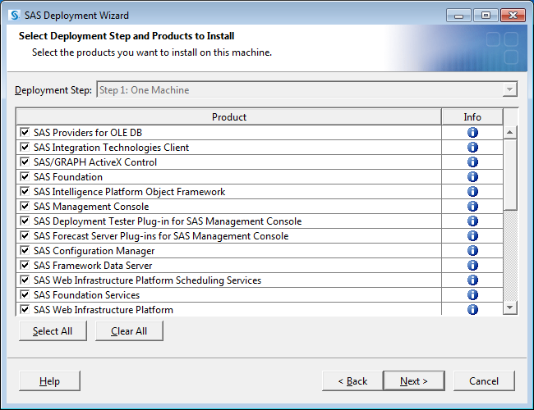Deselect SAS Intelligence Platform Object Framework checkbox
The width and height of the screenshot is (534, 410).
pyautogui.click(x=25, y=191)
